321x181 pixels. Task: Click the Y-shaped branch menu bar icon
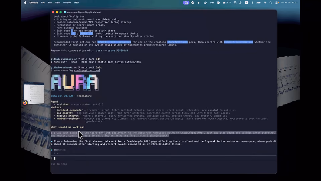pos(199,3)
